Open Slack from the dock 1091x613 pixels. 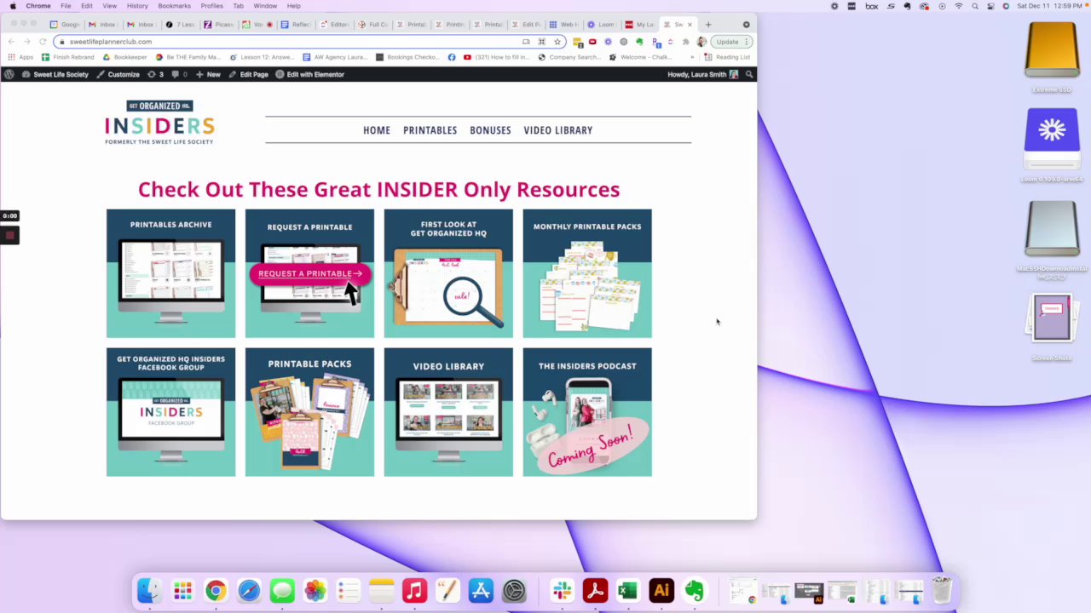click(562, 590)
